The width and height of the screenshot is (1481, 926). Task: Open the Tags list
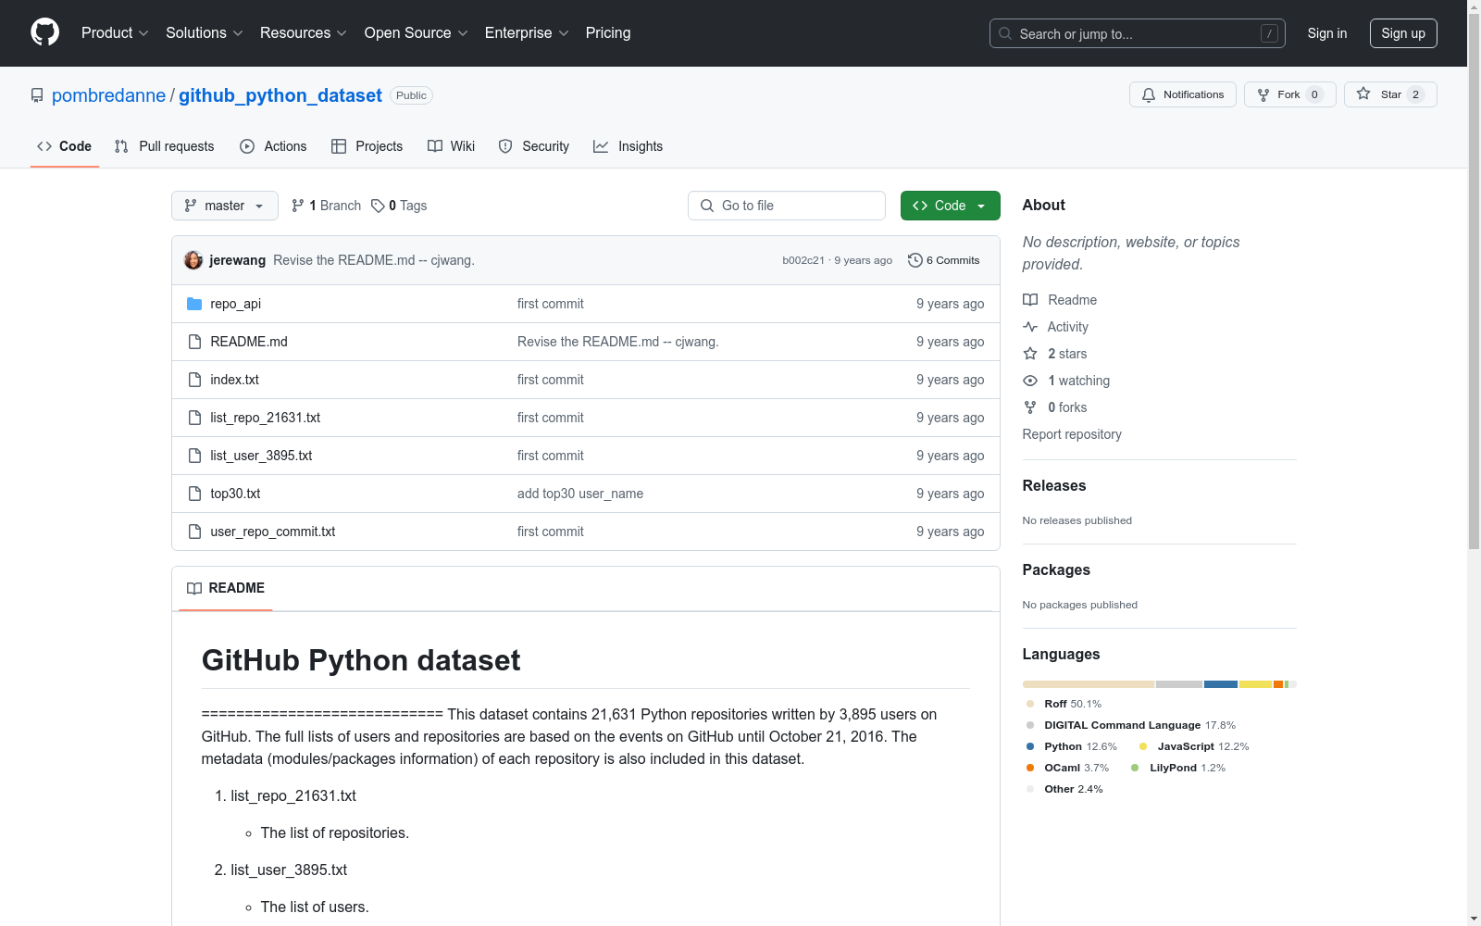click(399, 206)
